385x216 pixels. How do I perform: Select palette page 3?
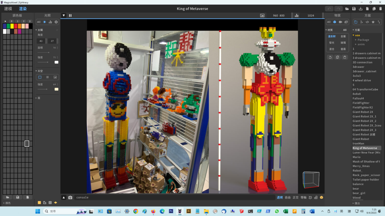[x=30, y=21]
